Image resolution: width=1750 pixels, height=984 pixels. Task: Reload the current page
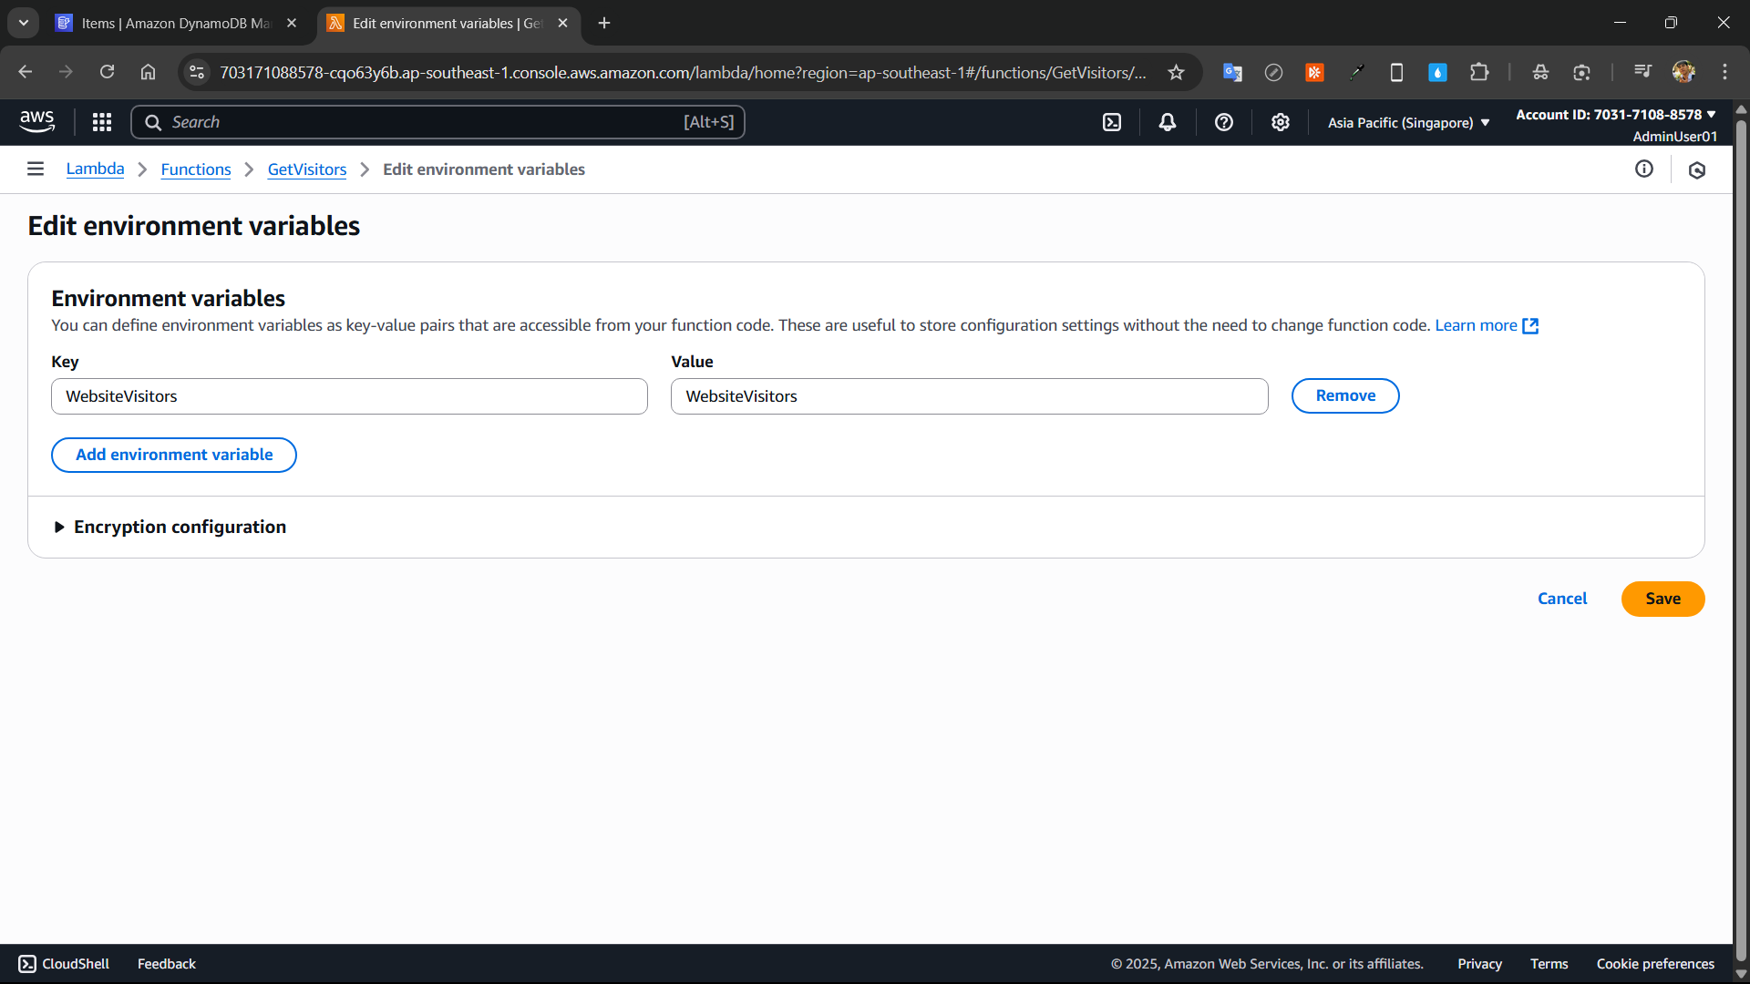(108, 72)
